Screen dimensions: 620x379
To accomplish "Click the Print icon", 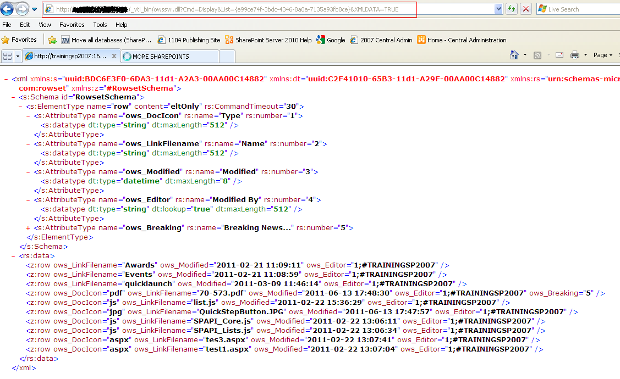I will pyautogui.click(x=575, y=54).
